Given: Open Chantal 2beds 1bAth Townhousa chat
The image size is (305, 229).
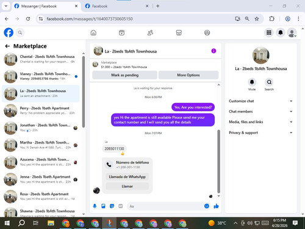Looking at the screenshot, I should tap(41, 59).
